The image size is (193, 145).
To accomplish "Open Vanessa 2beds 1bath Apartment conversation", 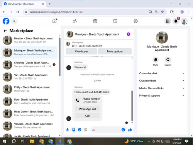I will coord(29,126).
